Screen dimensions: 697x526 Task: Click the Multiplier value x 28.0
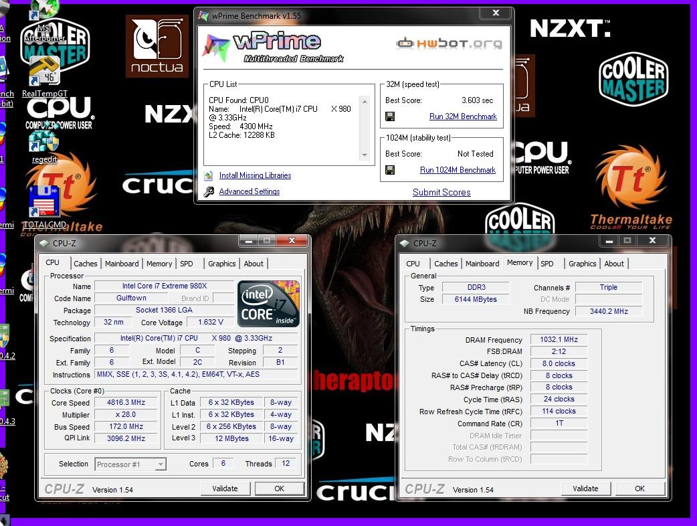(x=126, y=414)
